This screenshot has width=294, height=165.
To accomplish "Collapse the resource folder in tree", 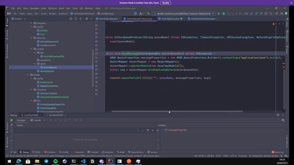I will tap(31, 38).
